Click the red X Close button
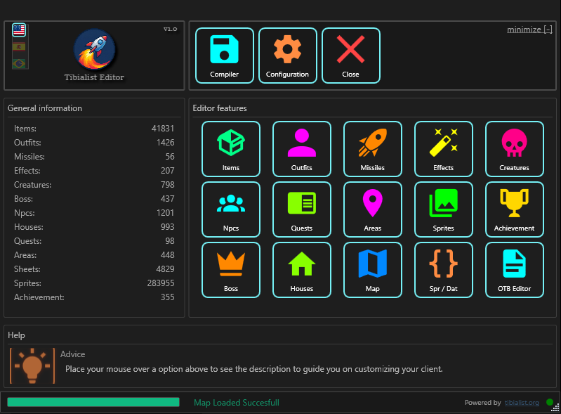 coord(350,56)
